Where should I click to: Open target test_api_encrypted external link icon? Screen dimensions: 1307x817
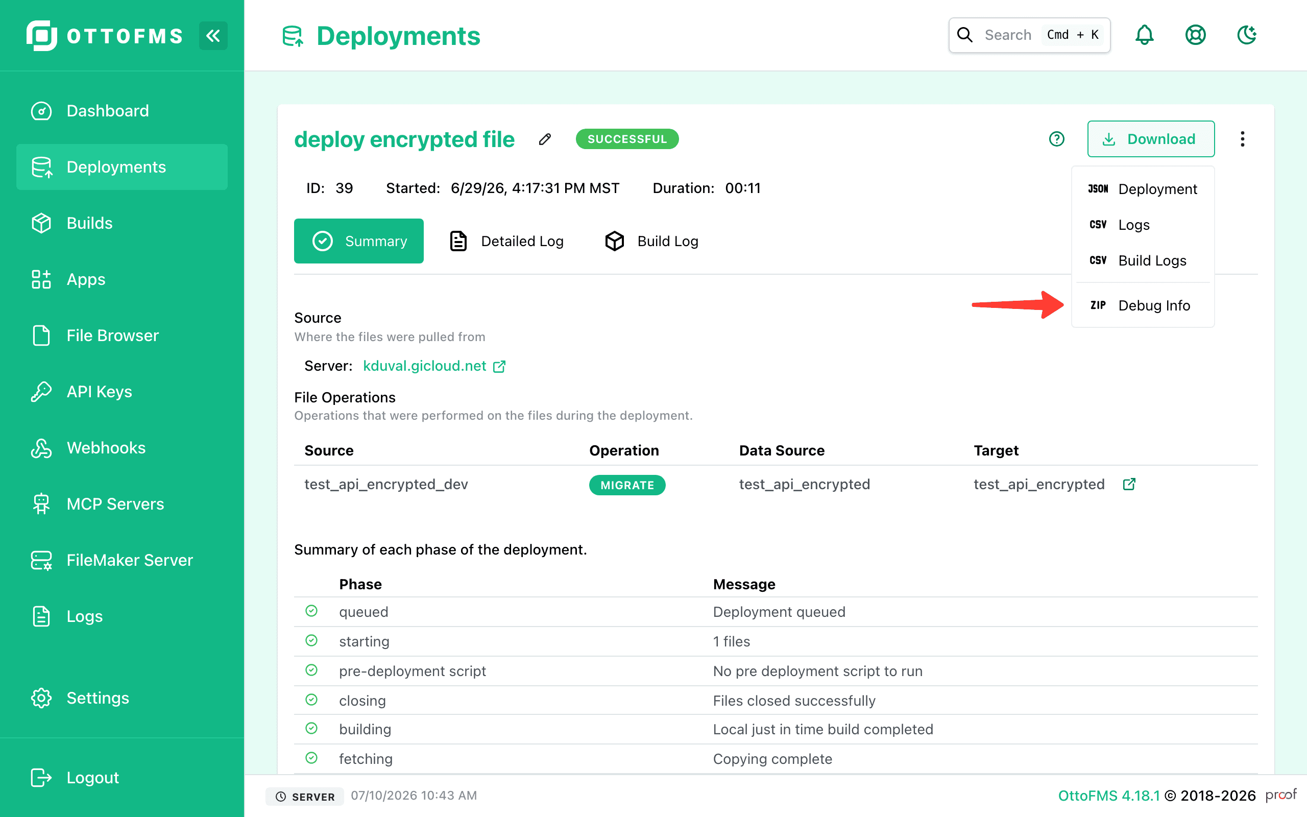[x=1129, y=484]
